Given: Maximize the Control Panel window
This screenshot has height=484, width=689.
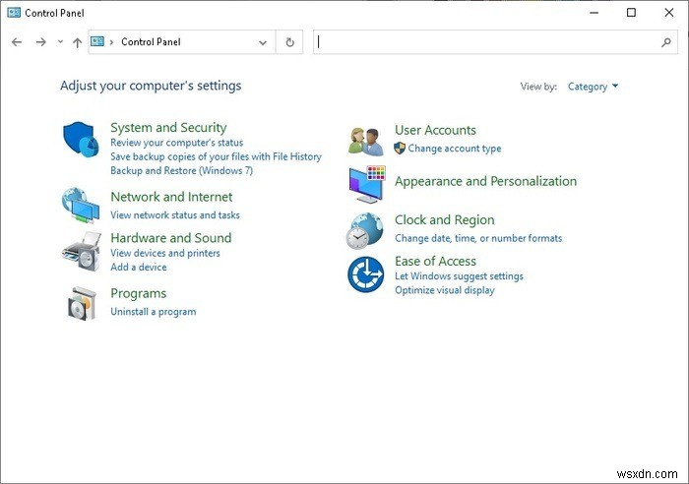Looking at the screenshot, I should click(631, 13).
